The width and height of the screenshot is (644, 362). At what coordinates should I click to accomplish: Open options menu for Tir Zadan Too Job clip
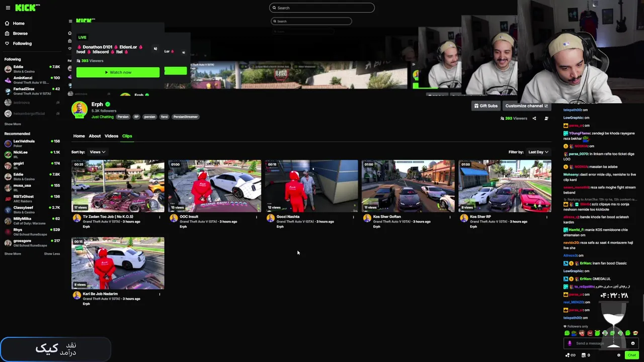coord(160,217)
